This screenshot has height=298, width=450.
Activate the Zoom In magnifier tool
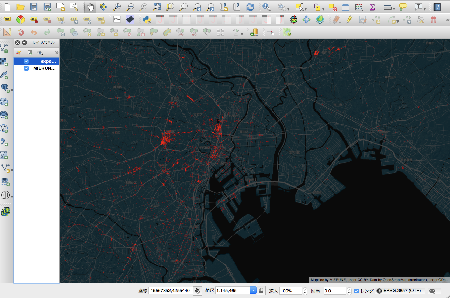(x=117, y=7)
